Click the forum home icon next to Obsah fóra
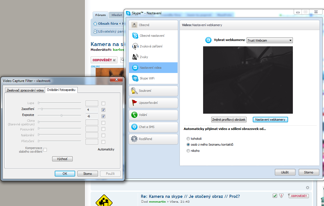 pos(95,24)
